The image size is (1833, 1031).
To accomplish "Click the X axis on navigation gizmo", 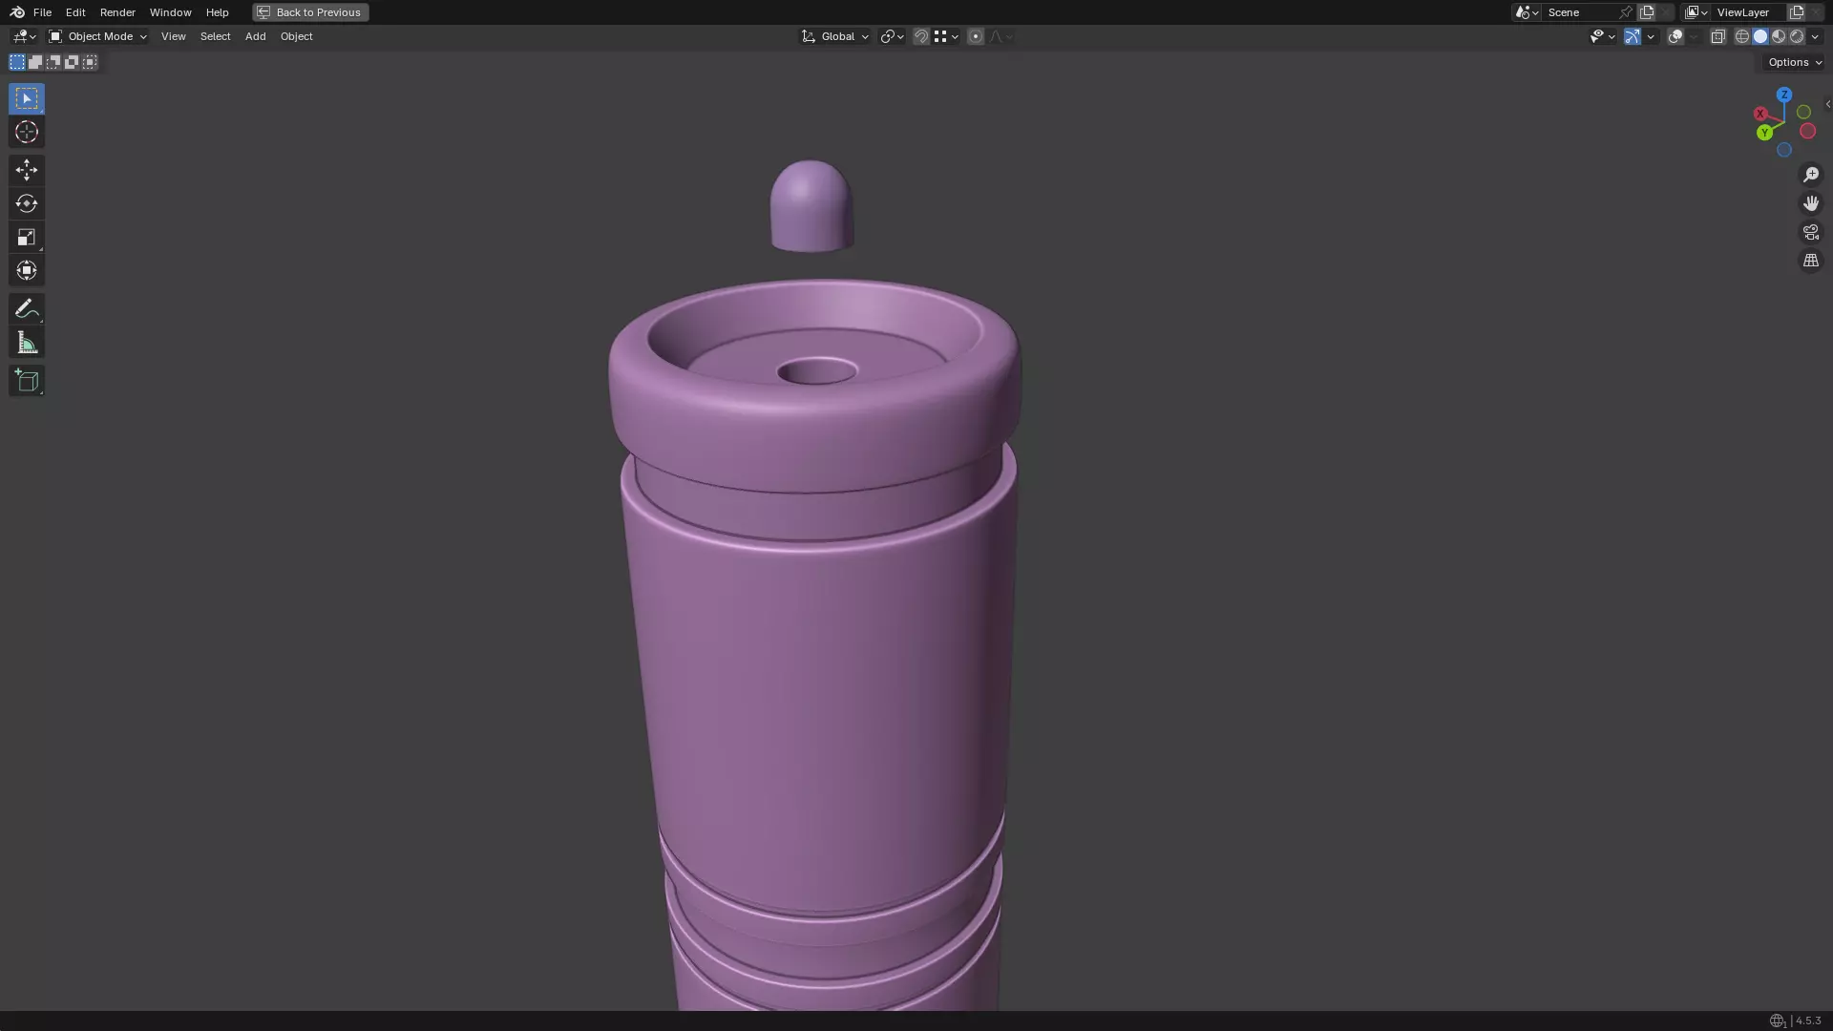I will click(1760, 114).
